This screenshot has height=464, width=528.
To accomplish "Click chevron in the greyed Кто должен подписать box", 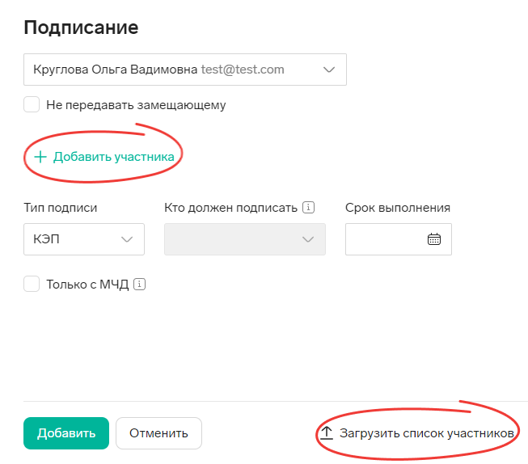I will [x=308, y=239].
